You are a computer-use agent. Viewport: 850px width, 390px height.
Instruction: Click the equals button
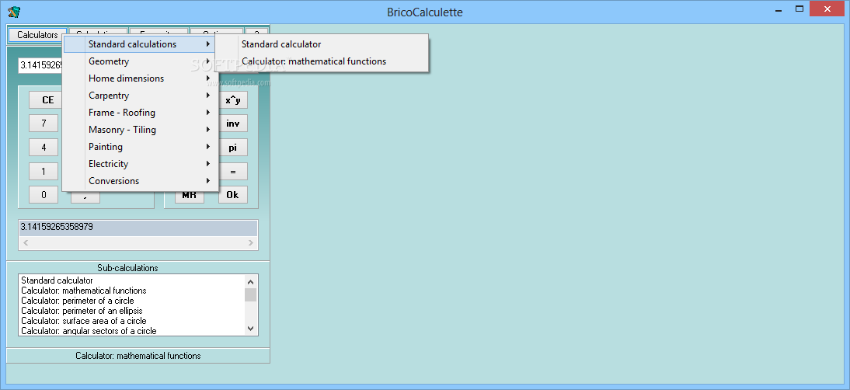click(233, 171)
